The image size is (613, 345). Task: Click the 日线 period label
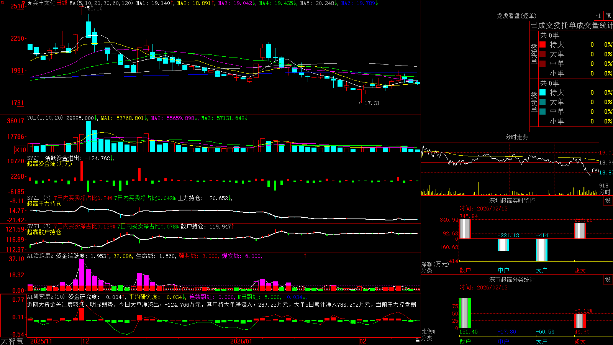coord(62,3)
